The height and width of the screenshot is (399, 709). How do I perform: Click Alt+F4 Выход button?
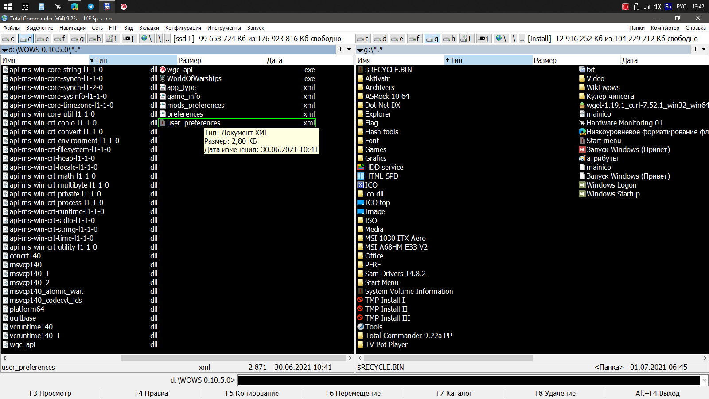tap(657, 393)
